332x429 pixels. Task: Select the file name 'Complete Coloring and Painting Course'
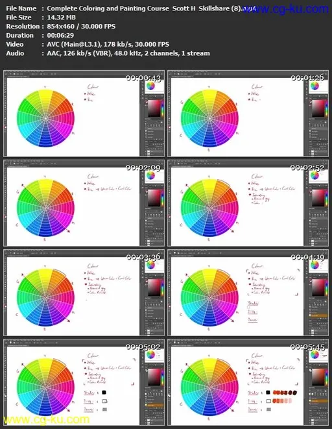click(108, 8)
